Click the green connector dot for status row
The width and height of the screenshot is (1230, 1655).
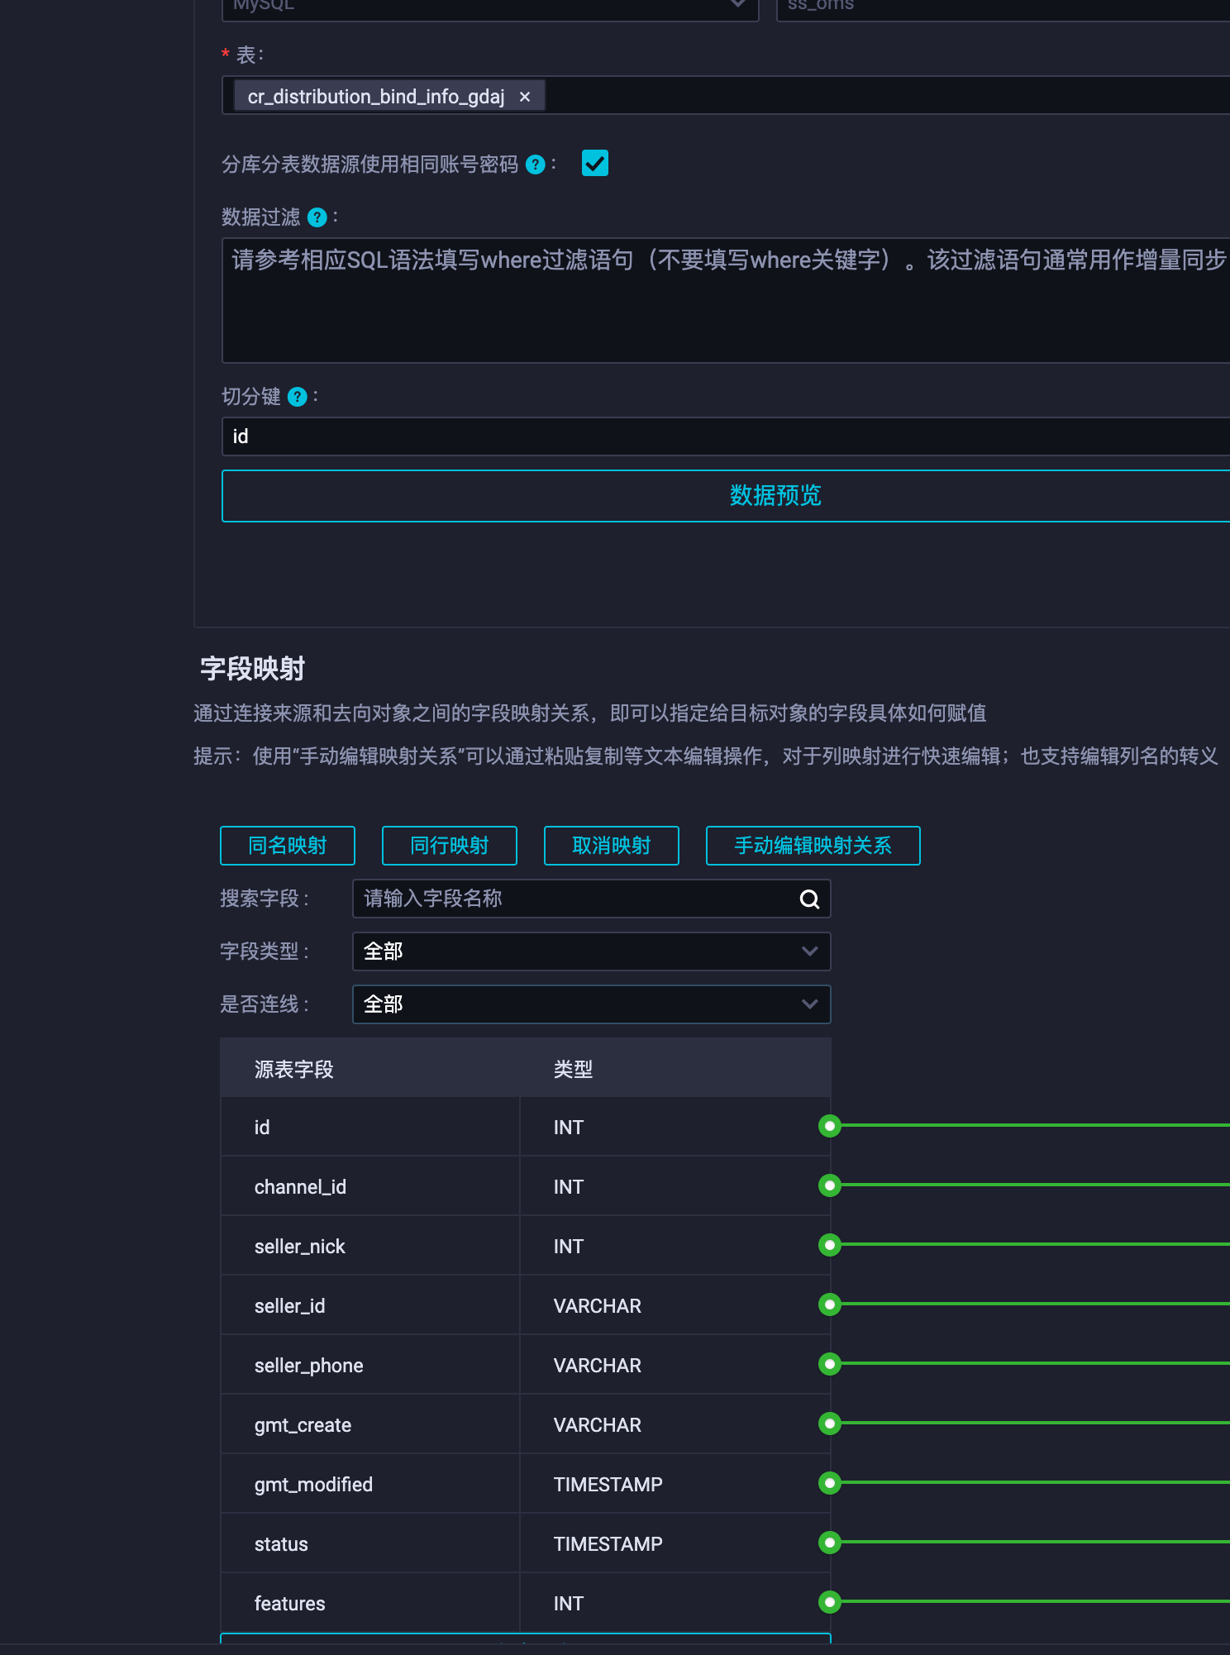(830, 1543)
